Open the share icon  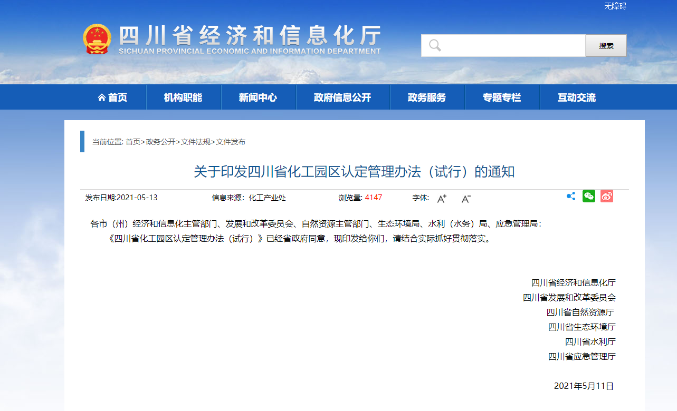tap(571, 197)
